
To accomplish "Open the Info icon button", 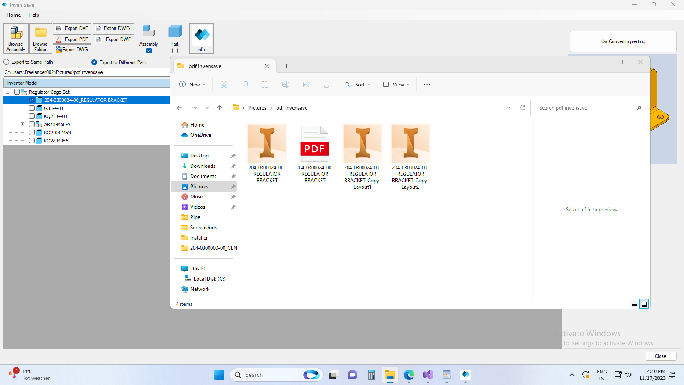I will [x=201, y=38].
